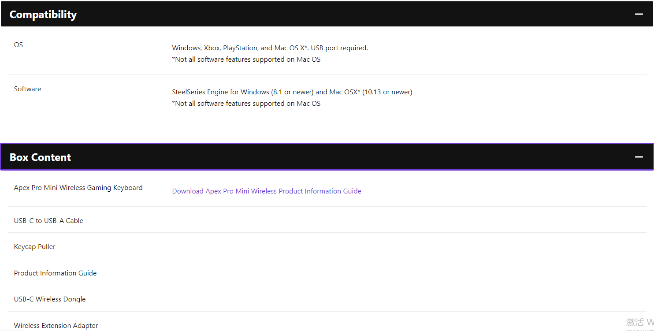Screen dimensions: 654x331
Task: Click the Mac OS note under OS row
Action: point(246,60)
